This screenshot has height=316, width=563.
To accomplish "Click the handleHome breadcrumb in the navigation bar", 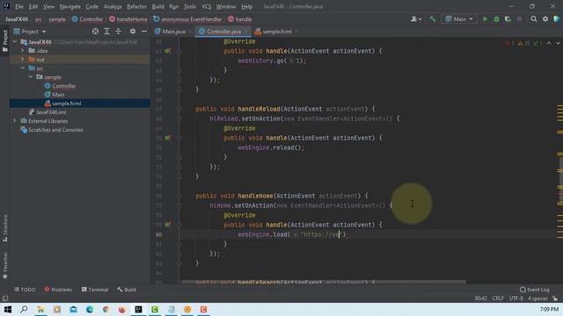I will pos(128,19).
